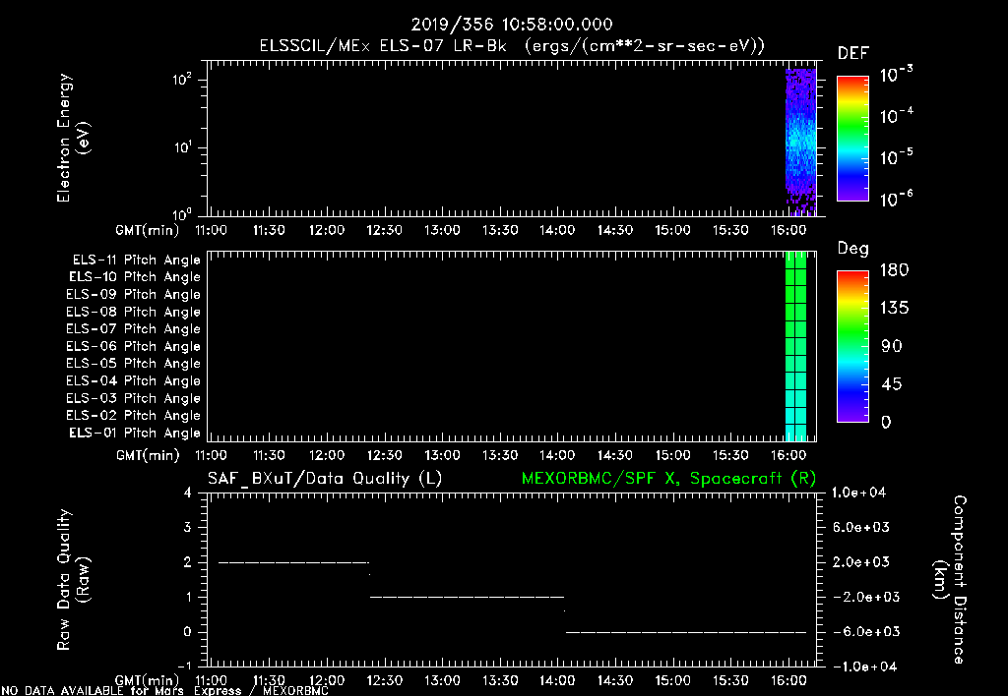Select the 10^-5 DEF scale label

[x=896, y=156]
